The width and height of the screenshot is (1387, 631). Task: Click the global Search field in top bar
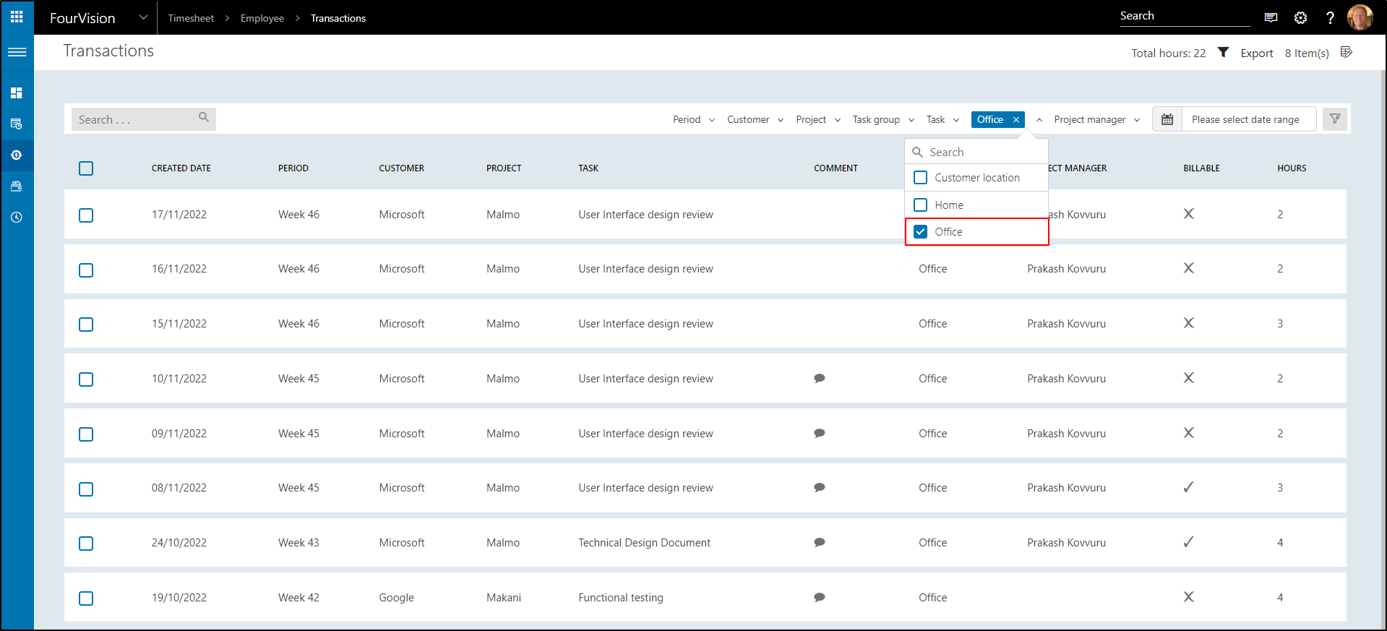1185,17
